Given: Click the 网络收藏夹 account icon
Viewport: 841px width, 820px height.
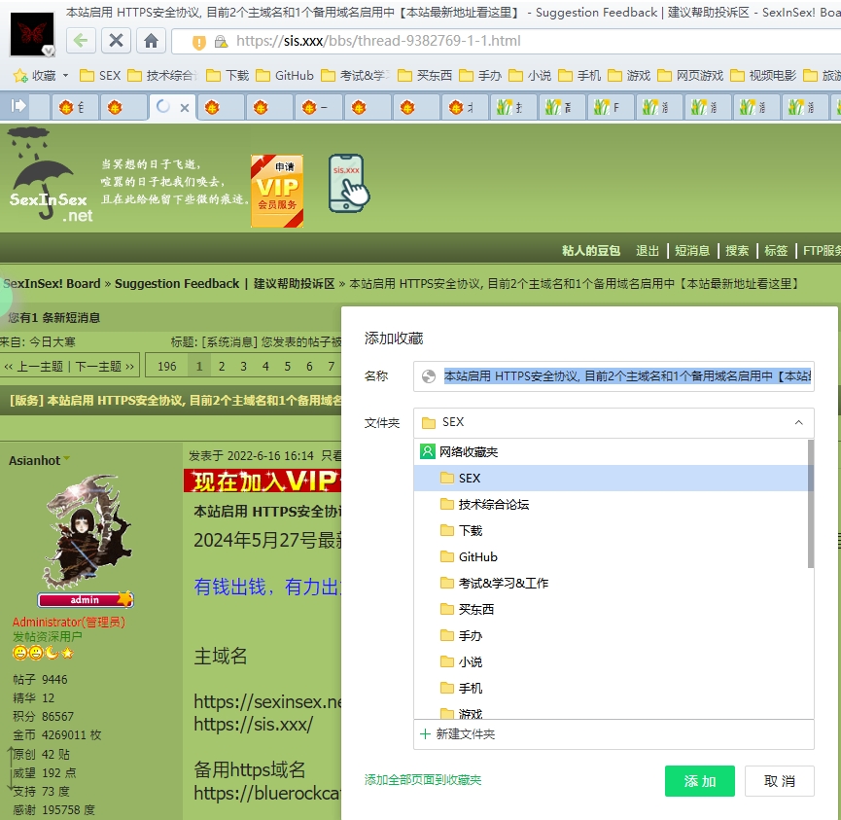Looking at the screenshot, I should click(428, 451).
